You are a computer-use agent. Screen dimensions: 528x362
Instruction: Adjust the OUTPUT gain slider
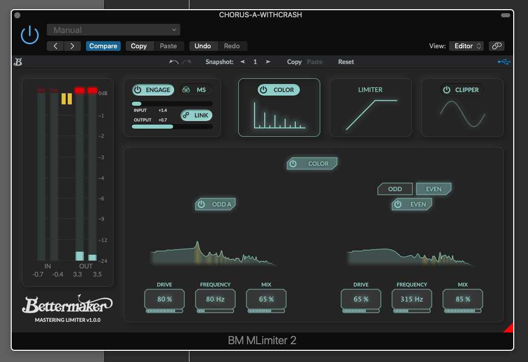[172, 127]
